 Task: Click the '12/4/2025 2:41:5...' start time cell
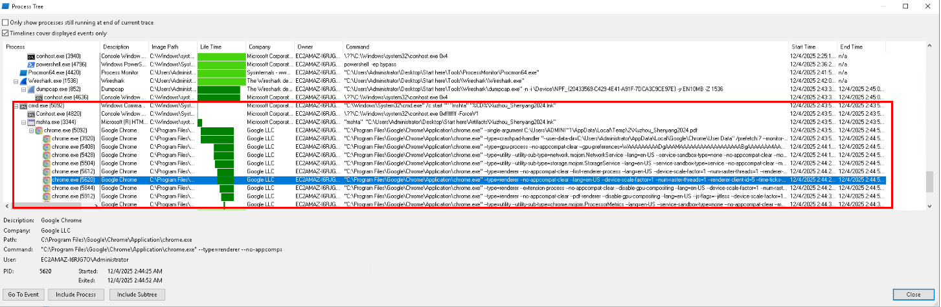point(813,73)
